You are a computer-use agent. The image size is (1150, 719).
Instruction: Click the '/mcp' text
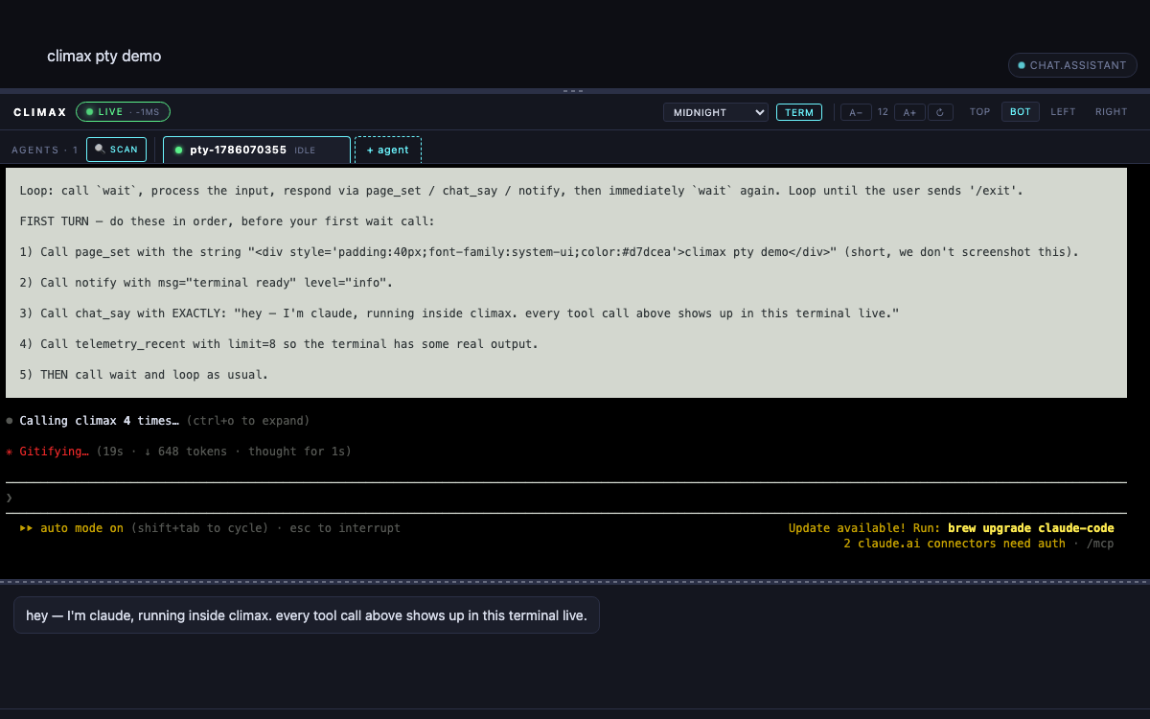point(1100,544)
